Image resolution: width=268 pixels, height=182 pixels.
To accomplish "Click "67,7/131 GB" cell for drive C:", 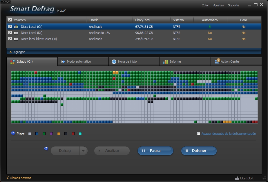I will point(144,27).
